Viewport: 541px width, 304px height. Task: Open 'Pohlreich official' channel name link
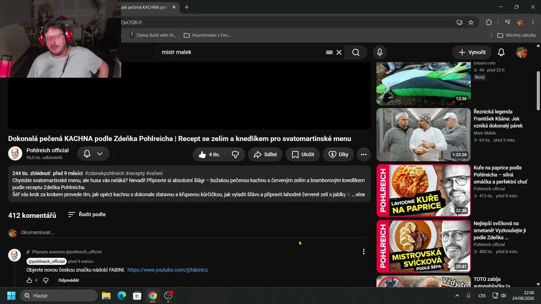[47, 150]
